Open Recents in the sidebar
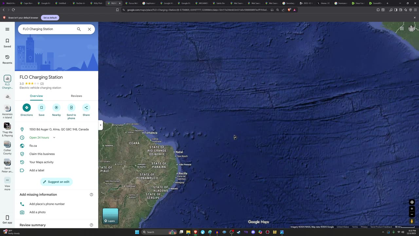The width and height of the screenshot is (419, 236). click(7, 59)
